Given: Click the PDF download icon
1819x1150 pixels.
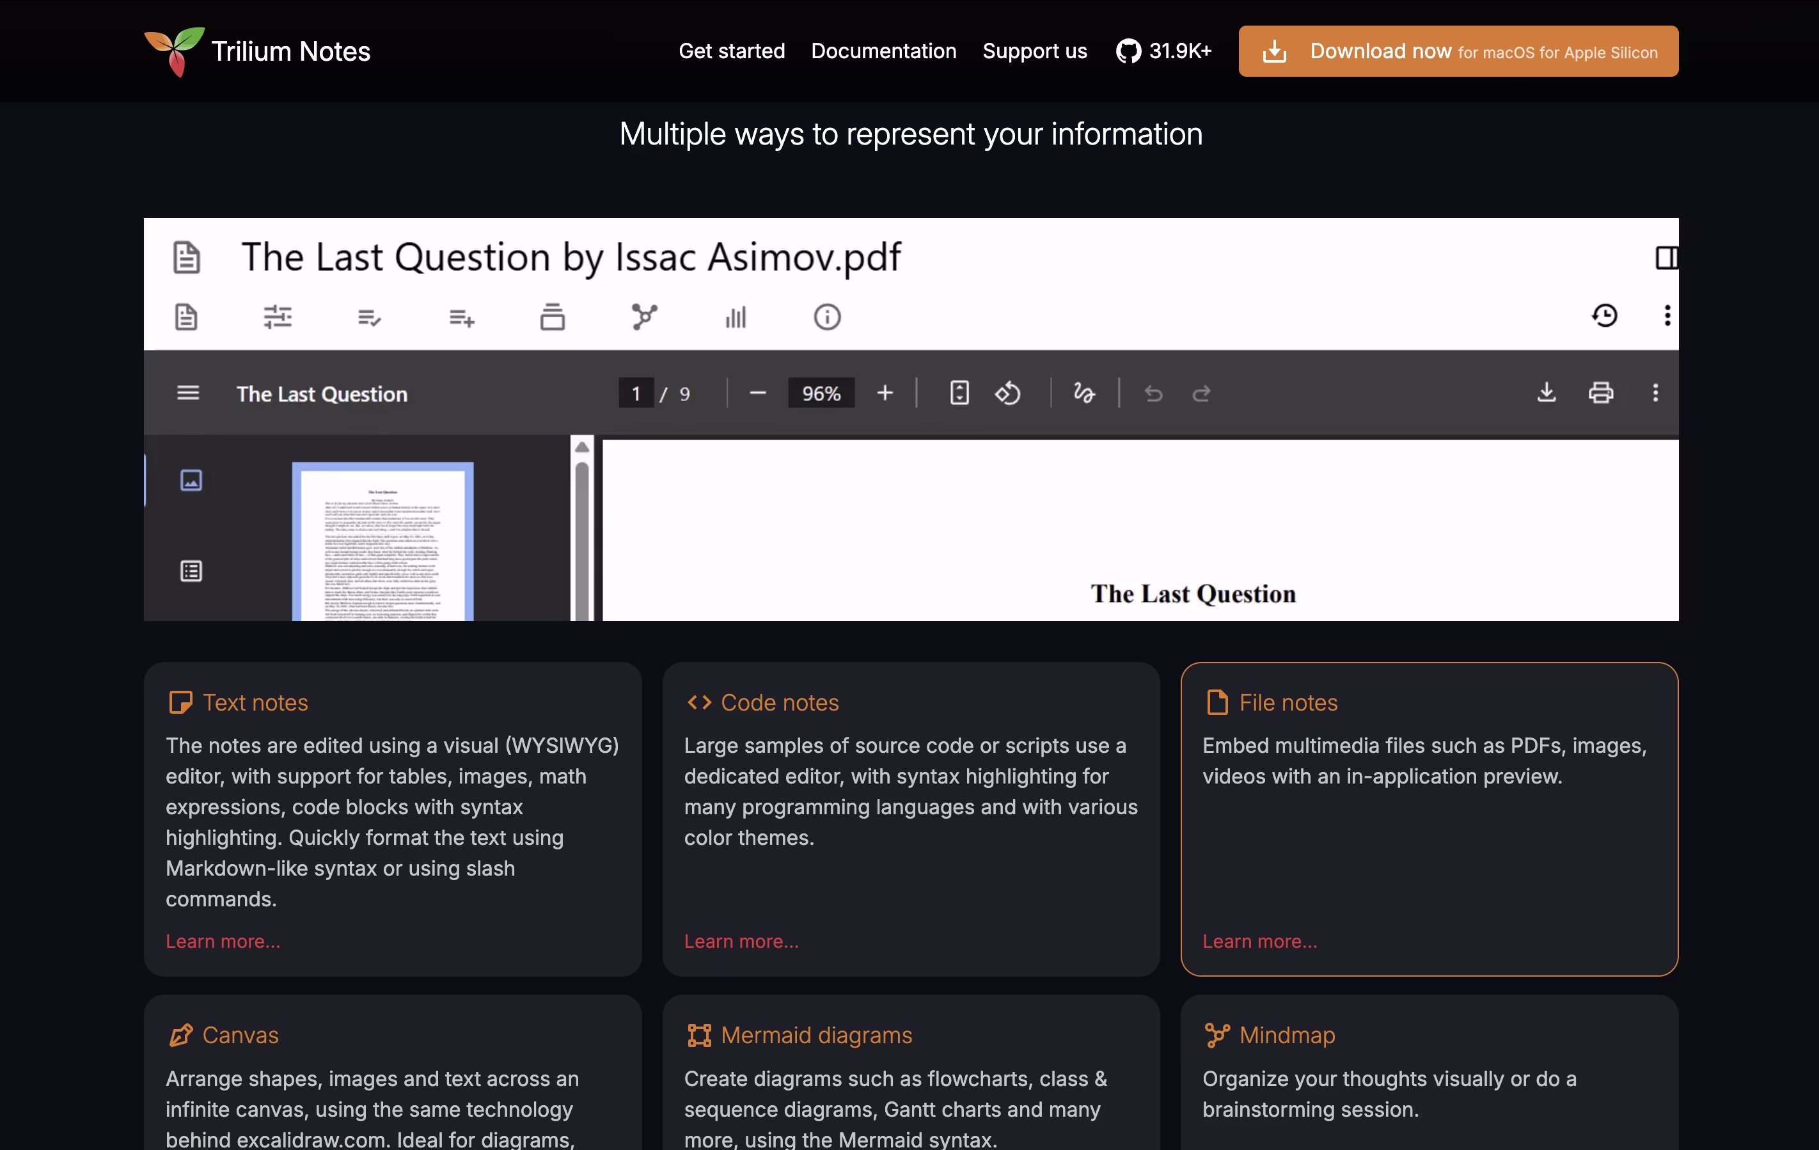Looking at the screenshot, I should click(x=1545, y=393).
